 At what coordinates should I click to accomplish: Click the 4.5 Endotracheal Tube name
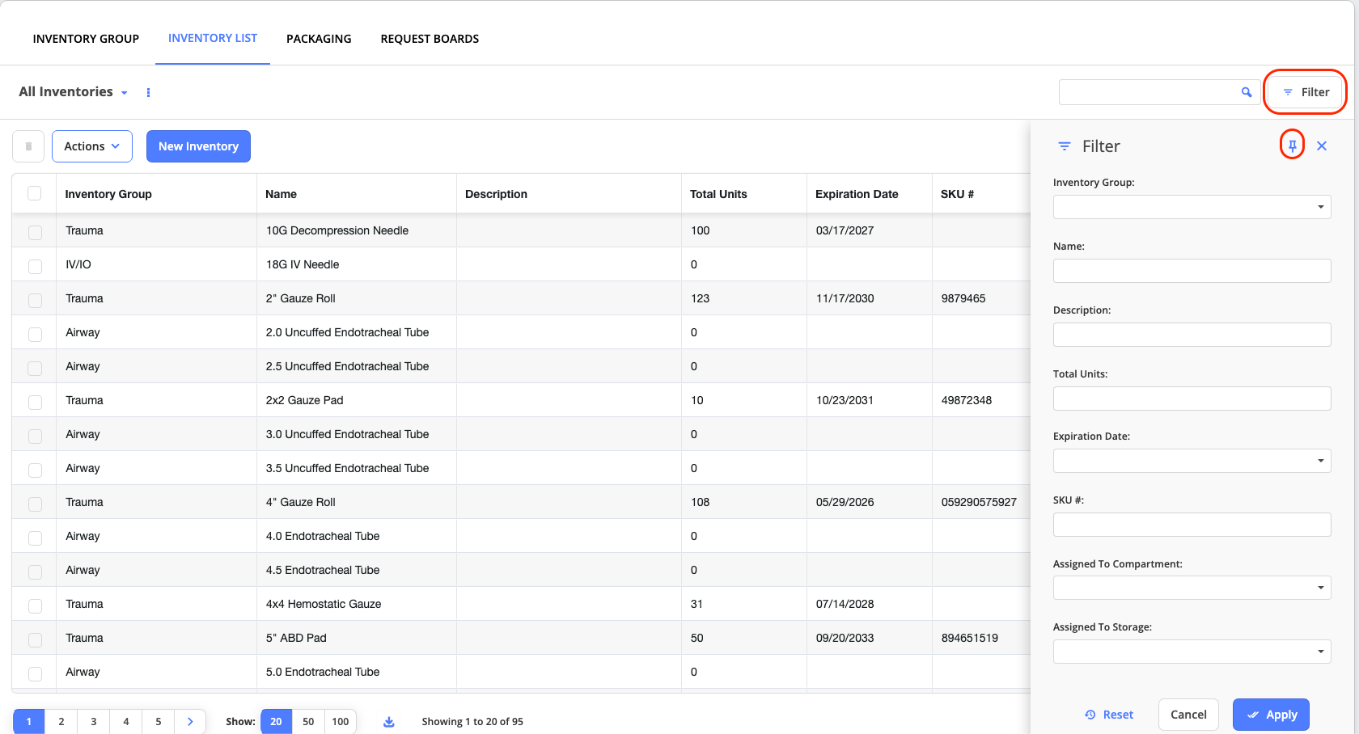pos(323,570)
